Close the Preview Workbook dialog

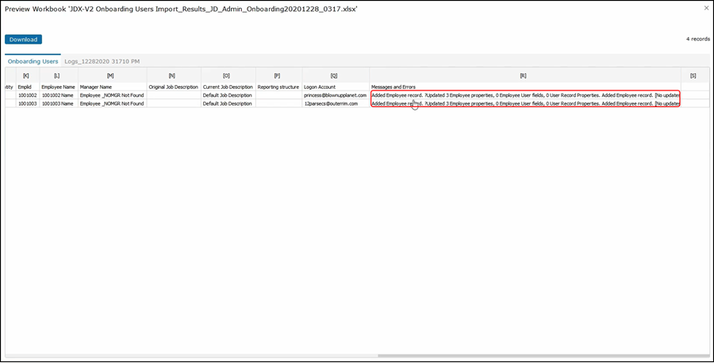[x=706, y=8]
